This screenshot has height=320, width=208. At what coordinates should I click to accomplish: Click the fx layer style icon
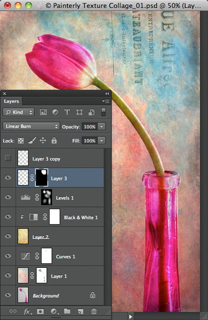click(27, 311)
